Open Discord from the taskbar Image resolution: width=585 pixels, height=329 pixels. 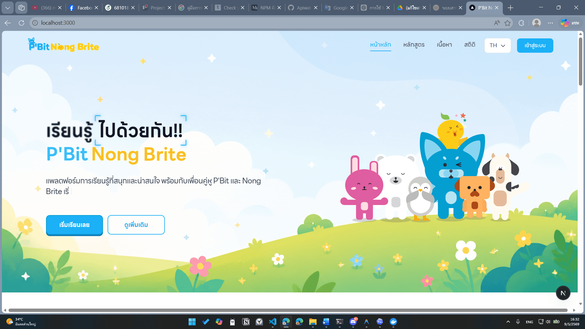point(353,322)
